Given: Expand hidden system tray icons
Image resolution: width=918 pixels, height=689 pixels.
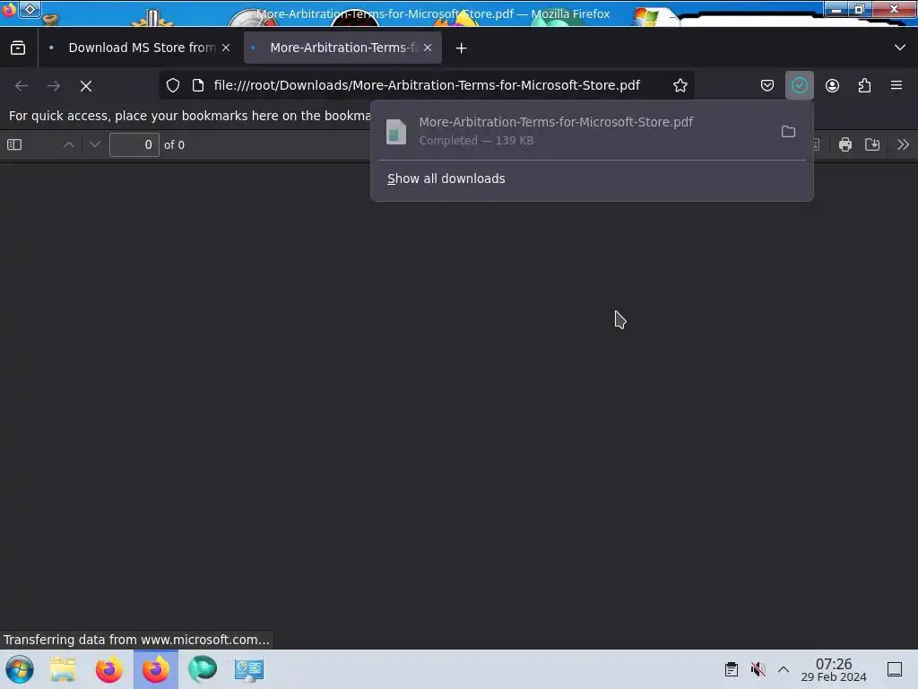Looking at the screenshot, I should click(x=784, y=669).
